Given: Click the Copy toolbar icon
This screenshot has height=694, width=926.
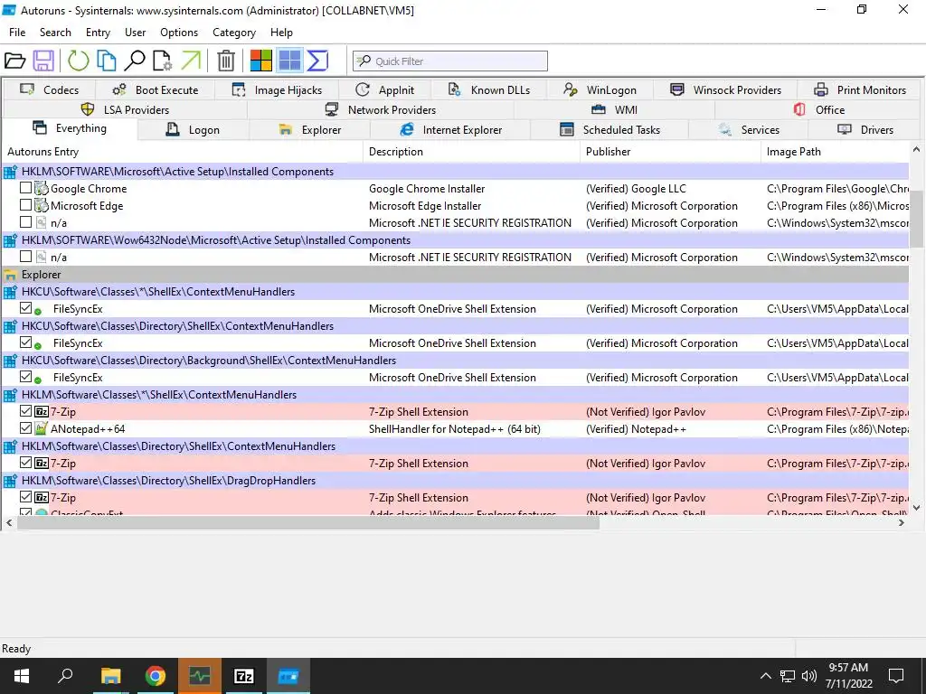Looking at the screenshot, I should coord(107,61).
